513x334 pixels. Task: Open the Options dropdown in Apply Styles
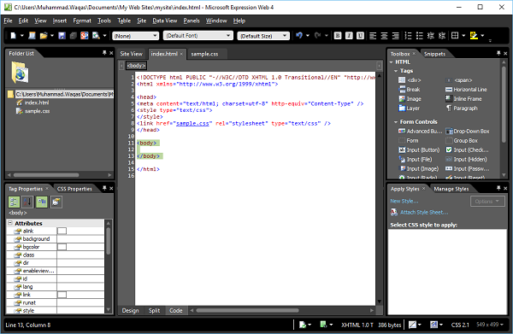487,202
